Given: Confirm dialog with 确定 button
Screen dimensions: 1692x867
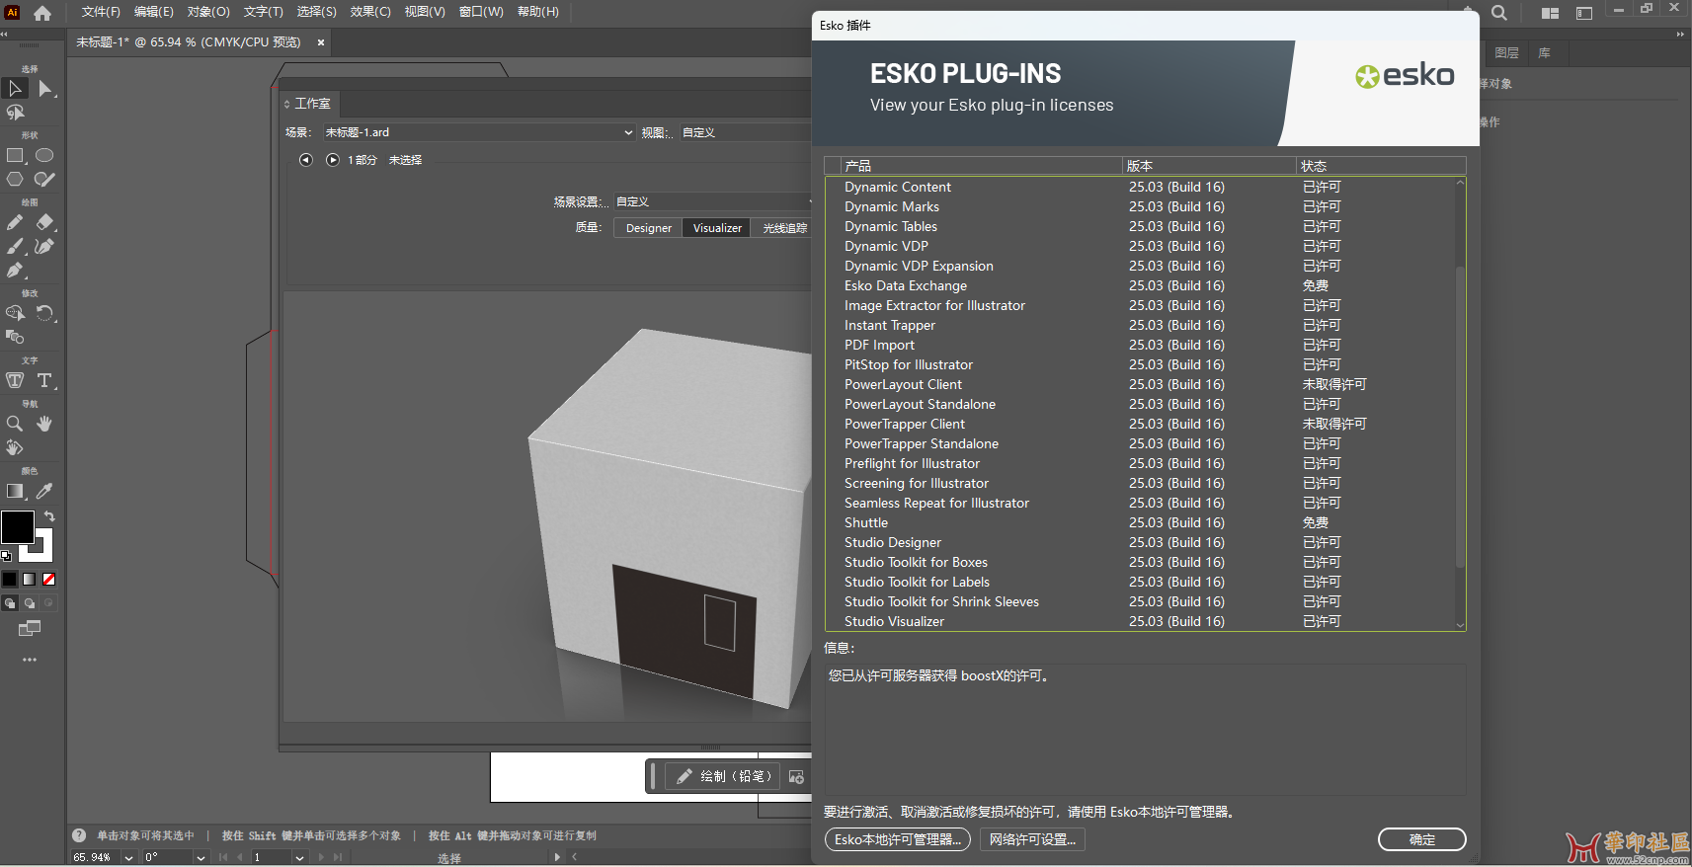Looking at the screenshot, I should tap(1422, 839).
